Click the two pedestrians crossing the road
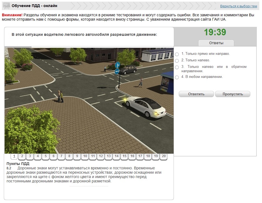This screenshot has height=203, width=262. pyautogui.click(x=60, y=96)
